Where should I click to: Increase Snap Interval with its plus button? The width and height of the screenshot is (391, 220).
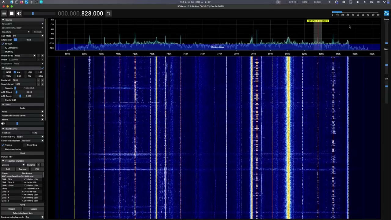42,84
